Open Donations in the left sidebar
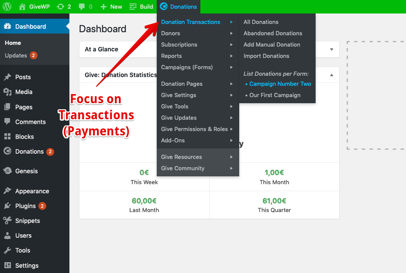The image size is (406, 273). pos(30,152)
